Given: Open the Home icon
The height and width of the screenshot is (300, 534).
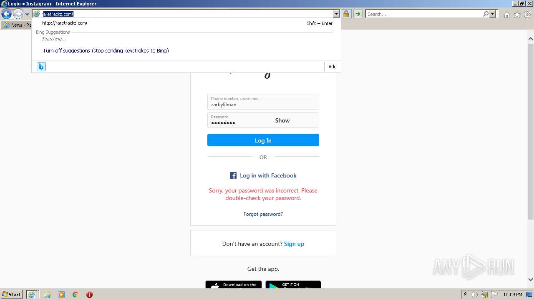Looking at the screenshot, I should click(506, 15).
